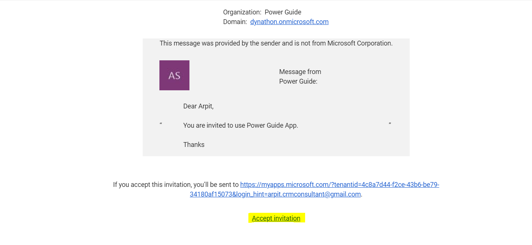Click the "Dear Arpit," greeting
The width and height of the screenshot is (532, 245).
pos(198,106)
